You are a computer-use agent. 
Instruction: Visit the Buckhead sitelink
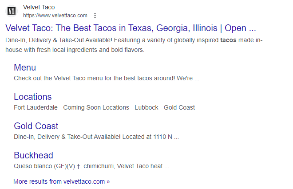pos(33,155)
